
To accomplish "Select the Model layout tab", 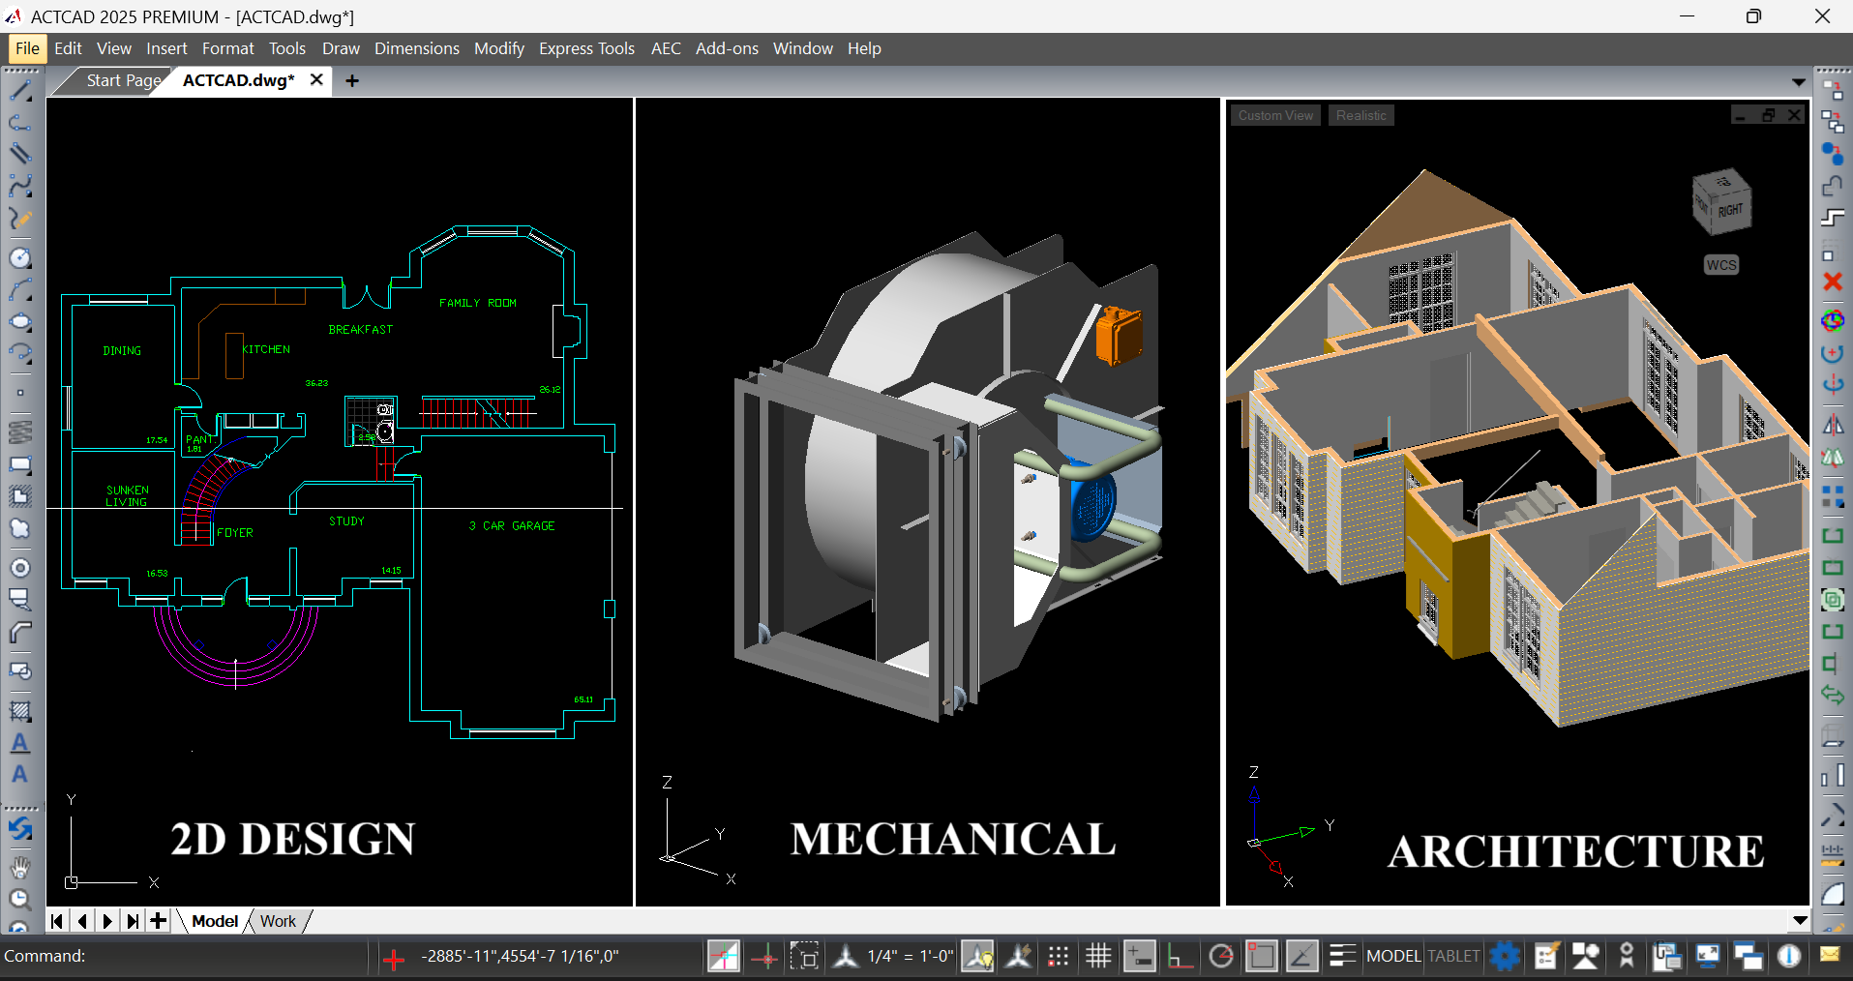I will (x=215, y=921).
